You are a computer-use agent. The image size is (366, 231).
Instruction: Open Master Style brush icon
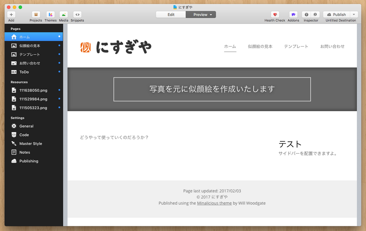click(x=14, y=144)
